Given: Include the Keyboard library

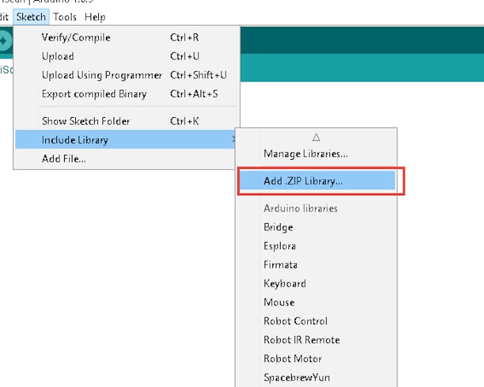Looking at the screenshot, I should (317, 283).
